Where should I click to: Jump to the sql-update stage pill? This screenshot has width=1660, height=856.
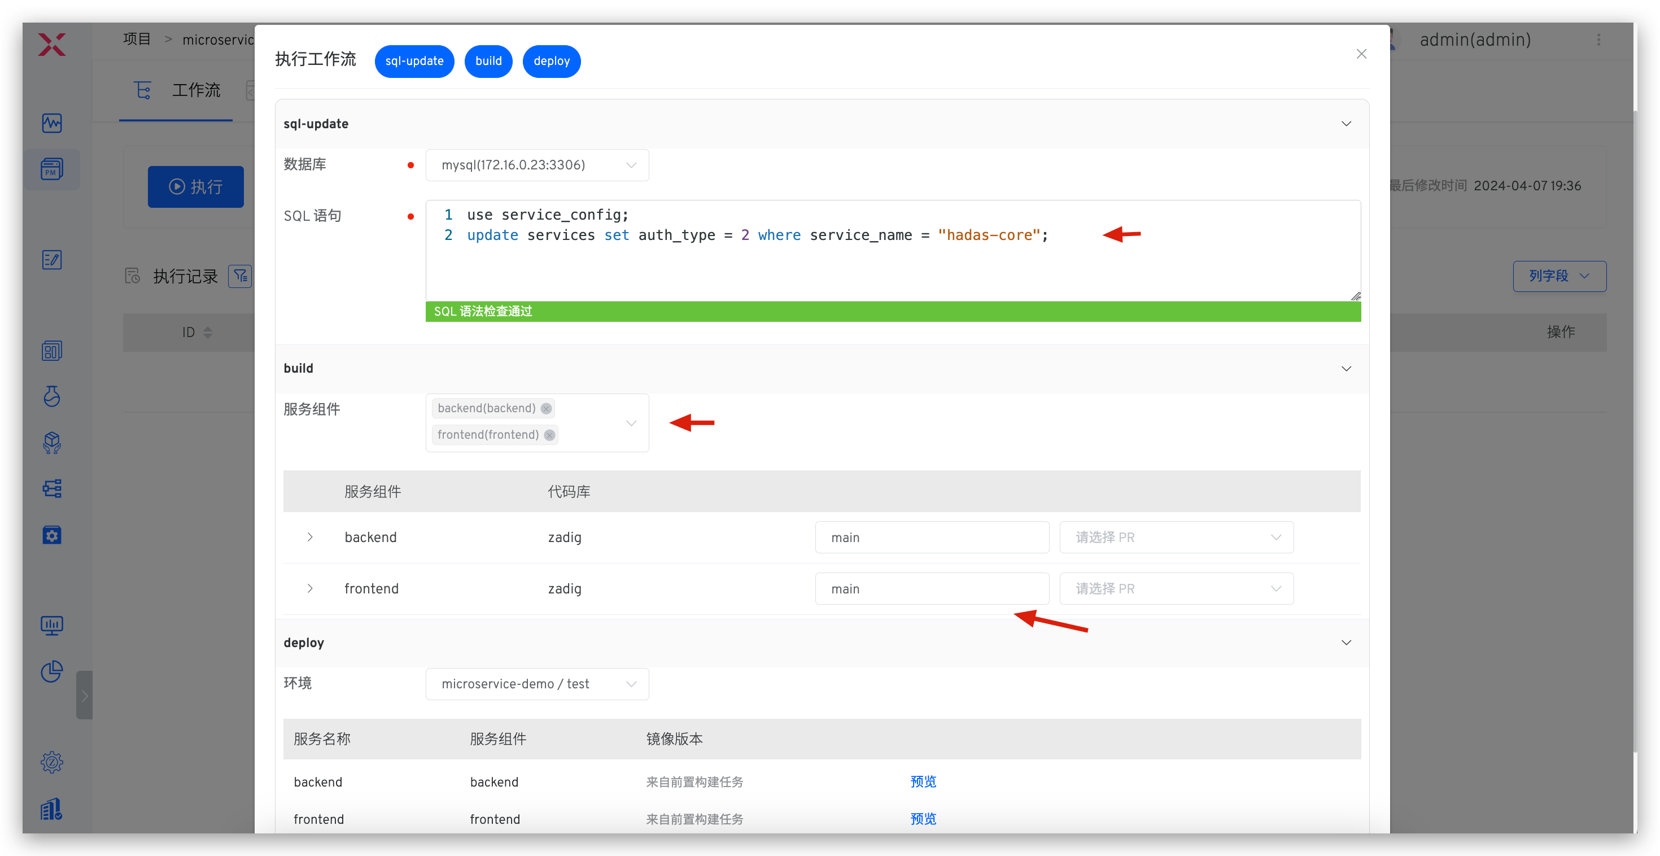(414, 61)
